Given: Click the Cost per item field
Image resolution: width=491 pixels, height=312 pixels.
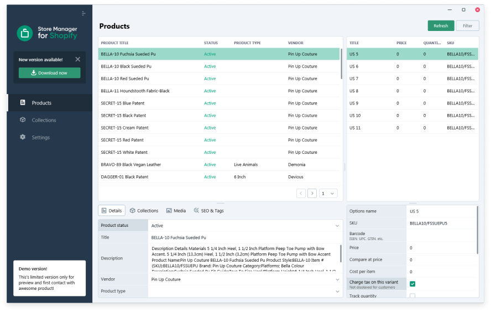Looking at the screenshot, I should point(442,272).
